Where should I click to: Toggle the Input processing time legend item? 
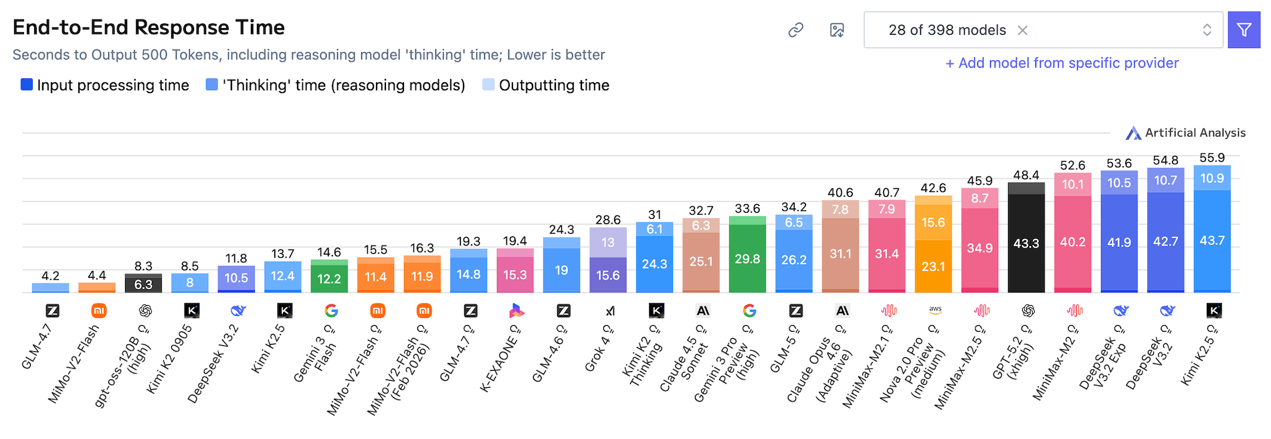[x=104, y=85]
